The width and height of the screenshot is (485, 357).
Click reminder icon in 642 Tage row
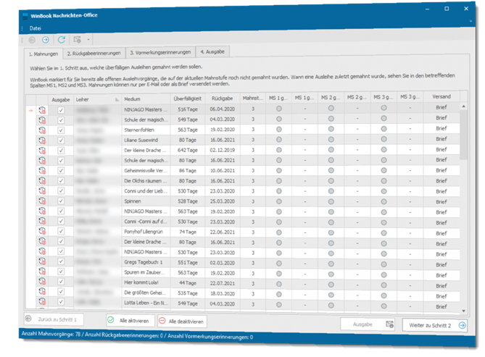[x=42, y=151]
